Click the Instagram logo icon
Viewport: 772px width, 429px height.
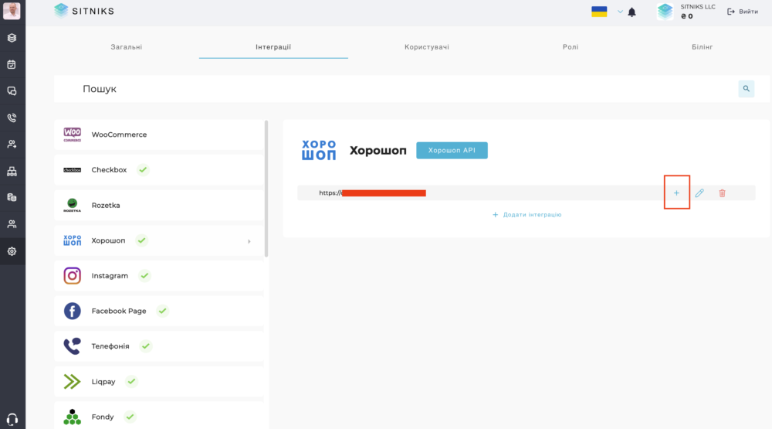(73, 276)
